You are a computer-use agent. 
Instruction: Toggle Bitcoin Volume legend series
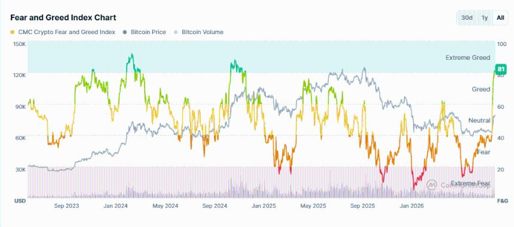(198, 32)
